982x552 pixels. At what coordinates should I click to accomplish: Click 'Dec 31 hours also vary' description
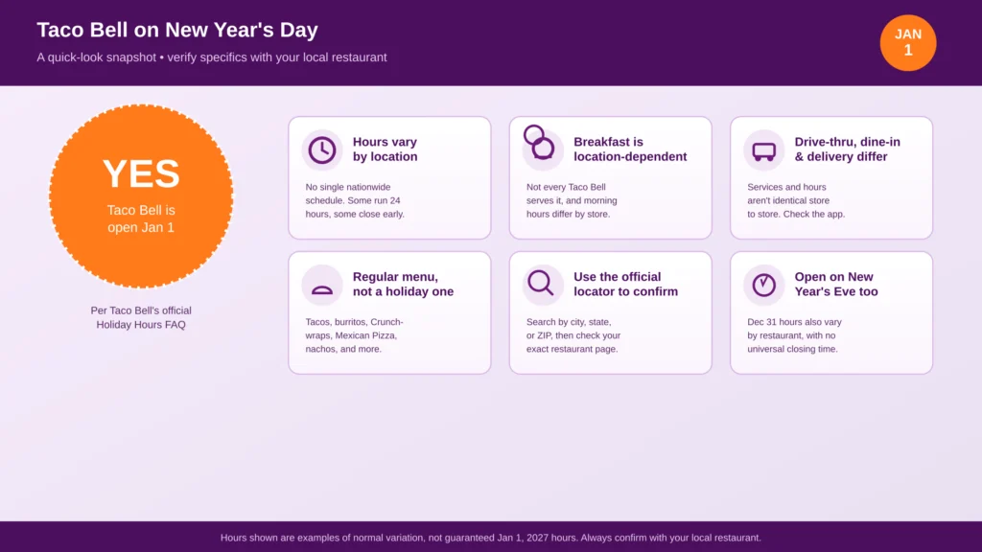793,335
